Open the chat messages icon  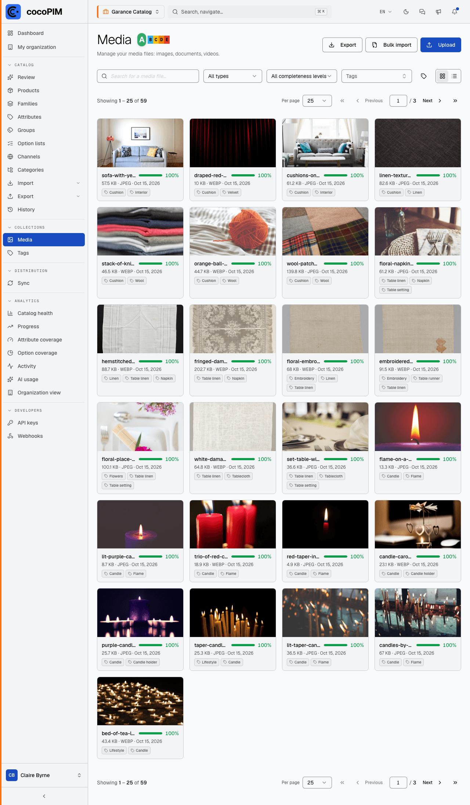click(x=422, y=12)
